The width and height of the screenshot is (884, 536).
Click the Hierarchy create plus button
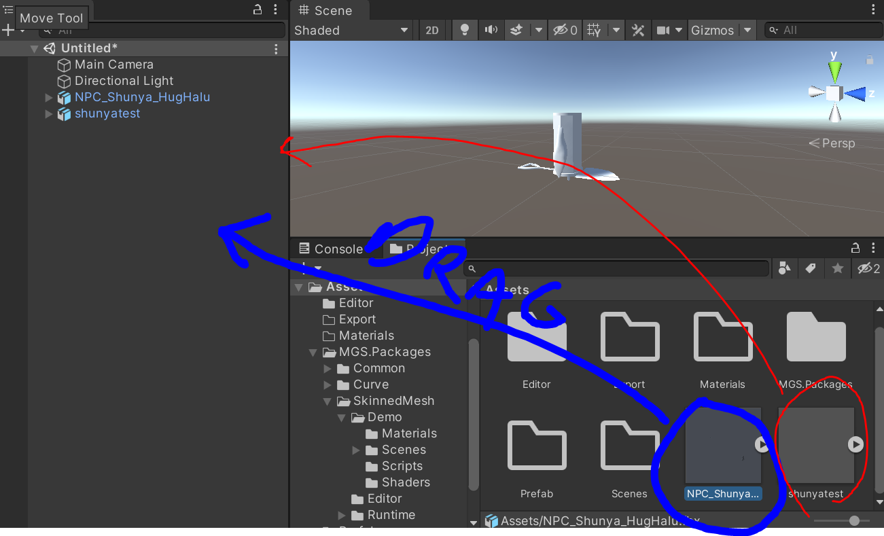8,30
